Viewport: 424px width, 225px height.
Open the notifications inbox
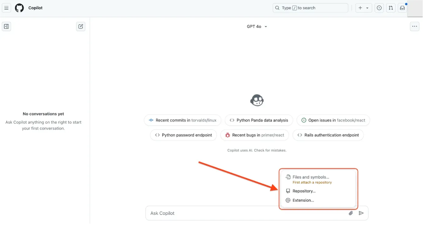click(x=402, y=8)
